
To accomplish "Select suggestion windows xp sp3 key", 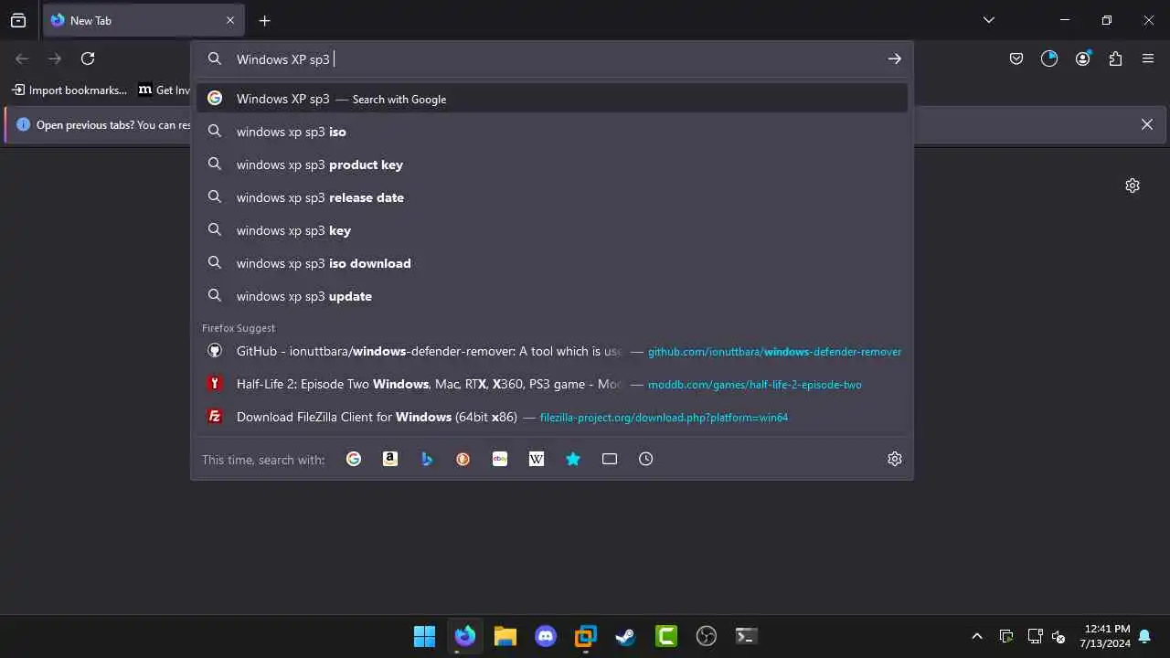I will pos(552,230).
